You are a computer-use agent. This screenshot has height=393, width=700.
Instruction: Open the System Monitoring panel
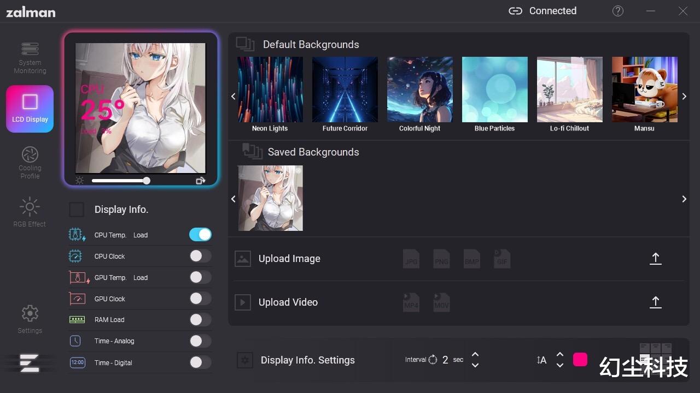tap(30, 57)
